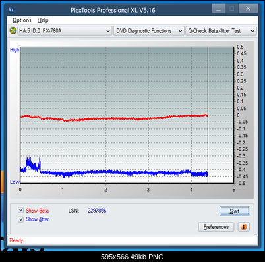Click the window title PlexTools Professional XL V3.16

pyautogui.click(x=113, y=10)
